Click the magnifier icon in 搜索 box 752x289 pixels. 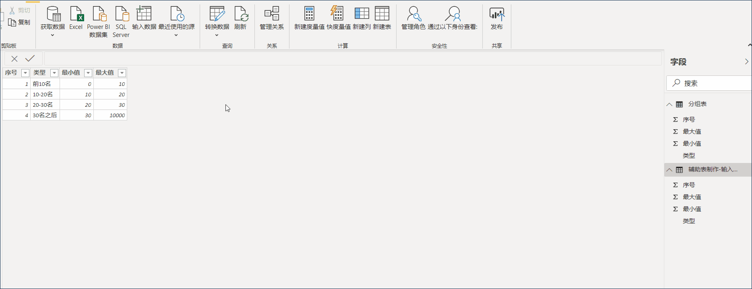676,83
